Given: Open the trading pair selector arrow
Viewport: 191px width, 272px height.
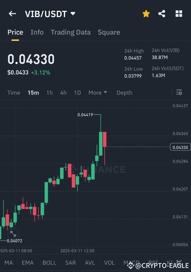Looking at the screenshot, I should click(x=72, y=14).
